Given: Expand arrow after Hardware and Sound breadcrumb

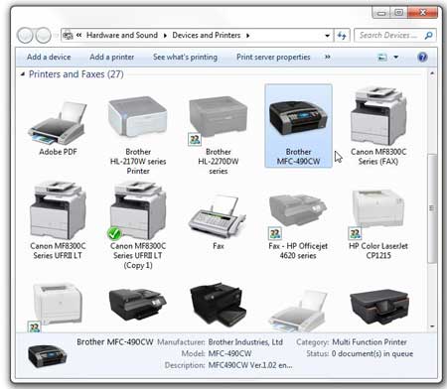Looking at the screenshot, I should [165, 36].
